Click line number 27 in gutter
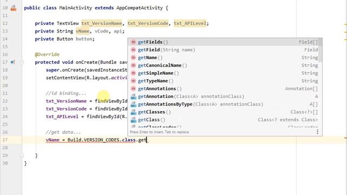 (5, 140)
